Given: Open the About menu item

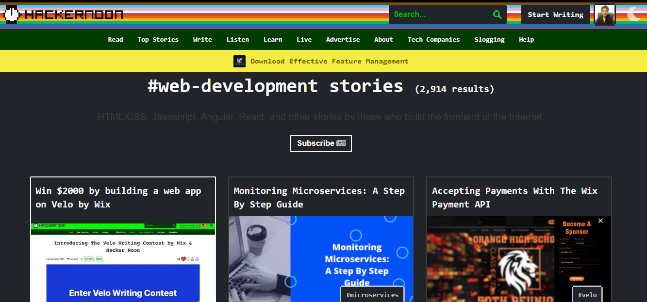Looking at the screenshot, I should tap(383, 40).
